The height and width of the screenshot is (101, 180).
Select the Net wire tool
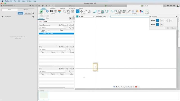tap(95, 11)
